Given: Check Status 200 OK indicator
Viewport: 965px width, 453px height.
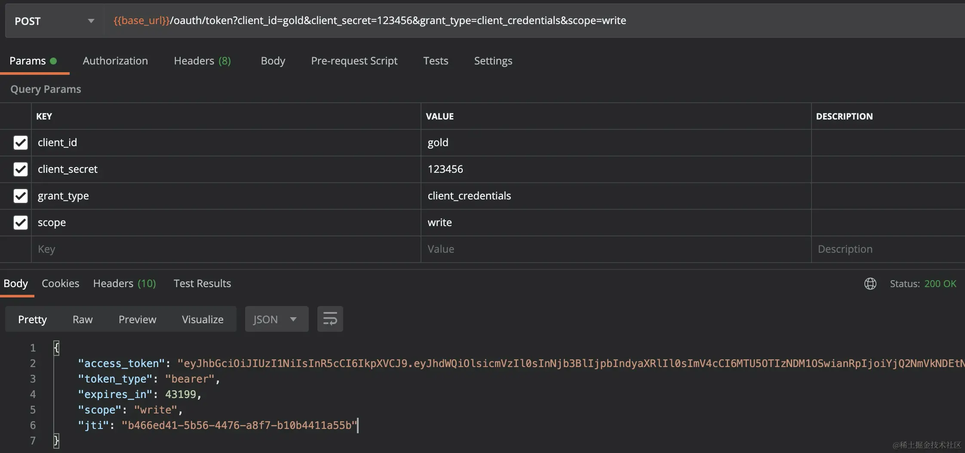Looking at the screenshot, I should [x=922, y=284].
